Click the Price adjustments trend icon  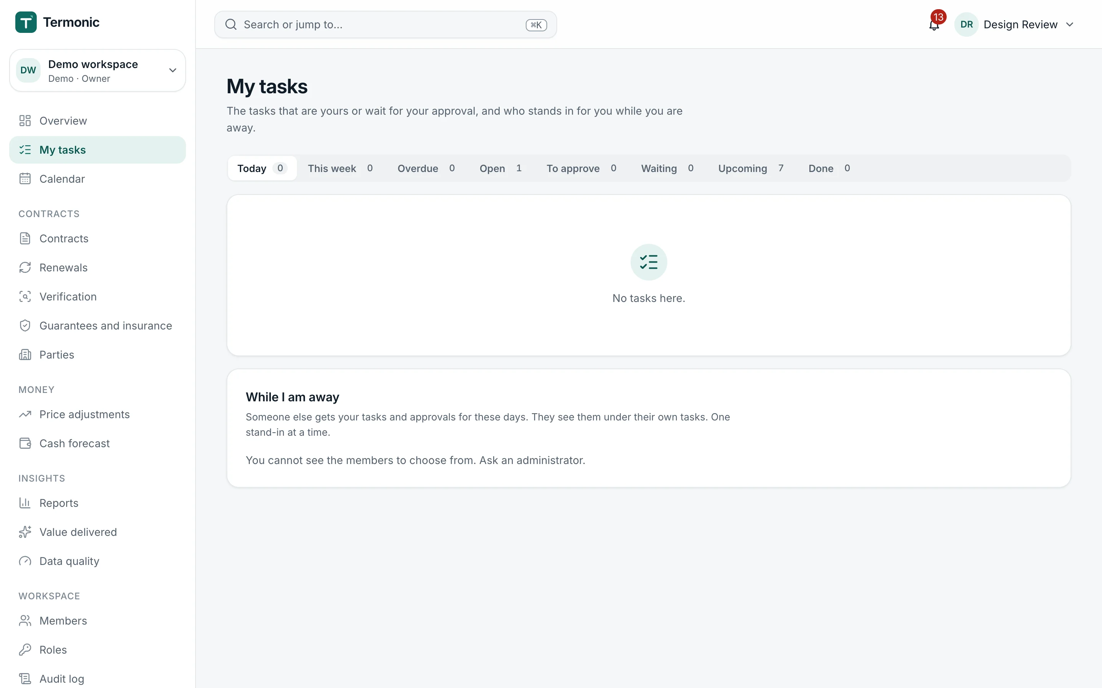click(25, 415)
